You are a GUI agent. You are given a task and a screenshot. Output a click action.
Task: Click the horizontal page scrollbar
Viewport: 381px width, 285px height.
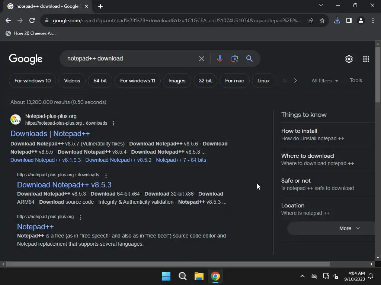(168, 264)
